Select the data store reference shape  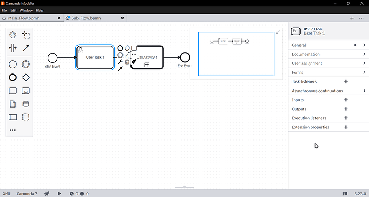pos(26,104)
